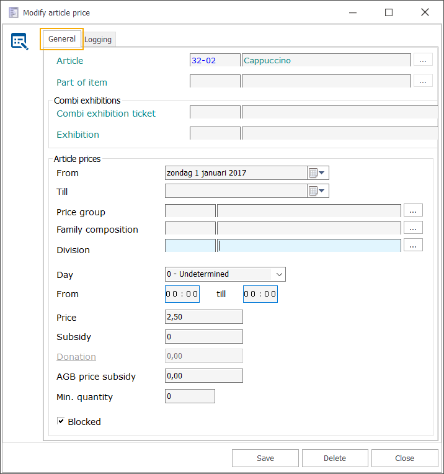Click the Division code field
This screenshot has height=474, width=444.
[190, 246]
